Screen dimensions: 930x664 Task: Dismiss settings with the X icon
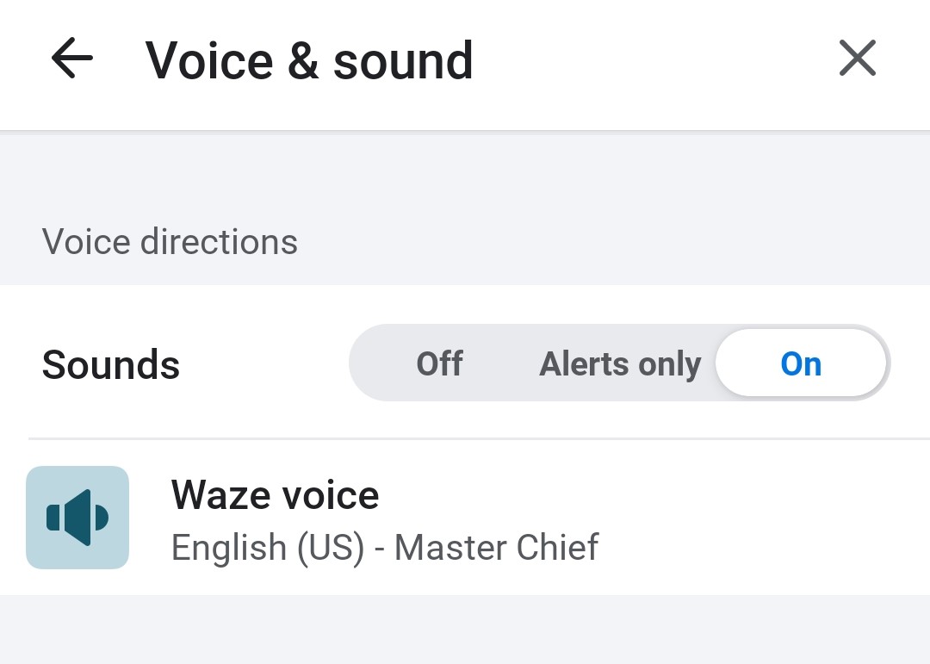coord(857,59)
